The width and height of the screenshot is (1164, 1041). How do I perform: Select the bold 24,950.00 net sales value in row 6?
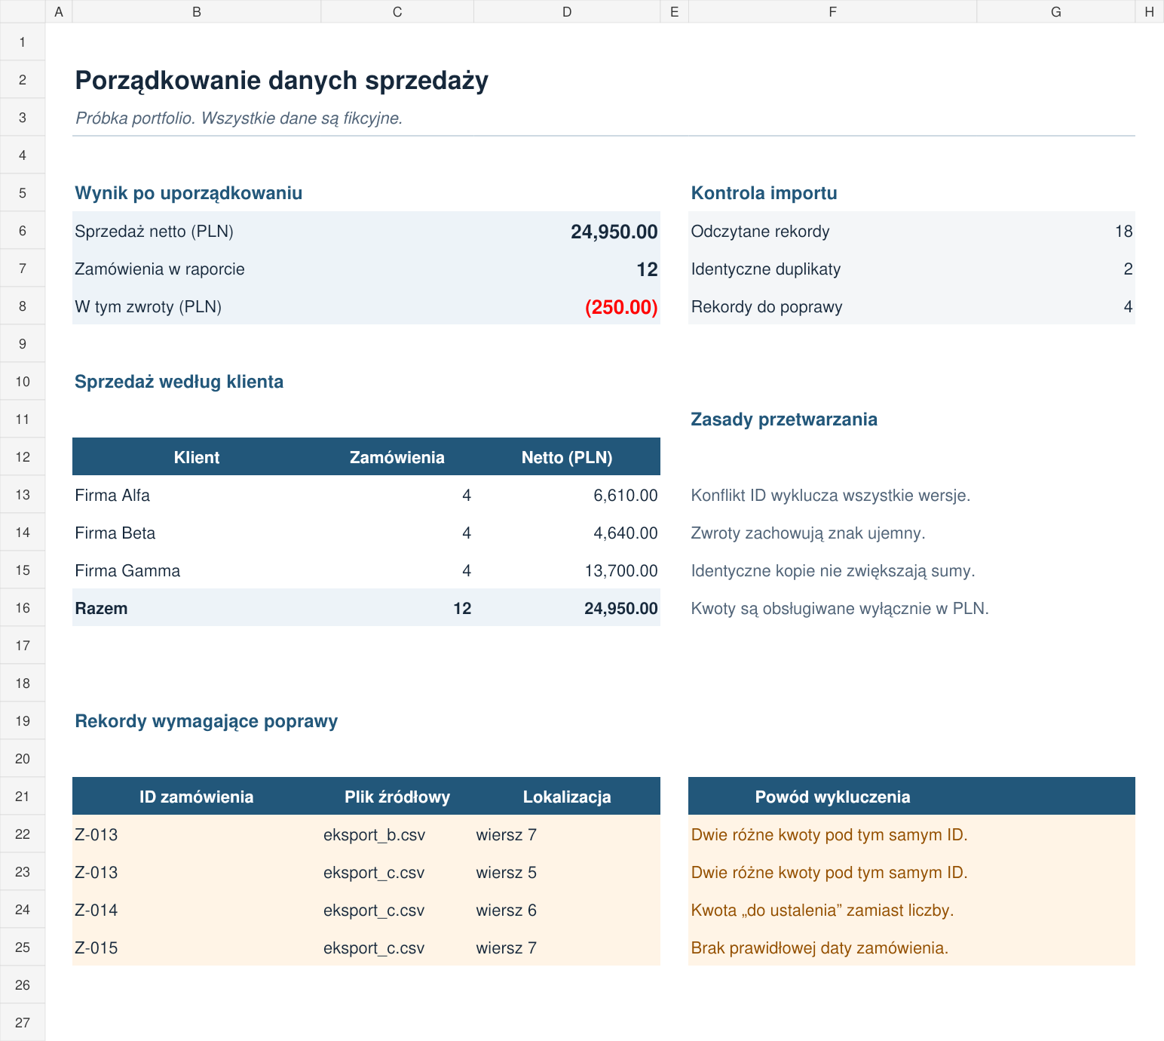567,231
